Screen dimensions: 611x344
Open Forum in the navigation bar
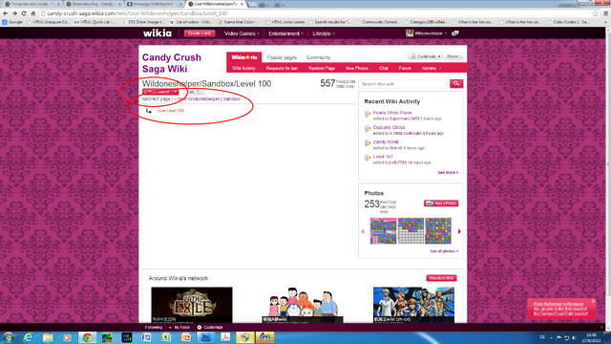pyautogui.click(x=405, y=68)
